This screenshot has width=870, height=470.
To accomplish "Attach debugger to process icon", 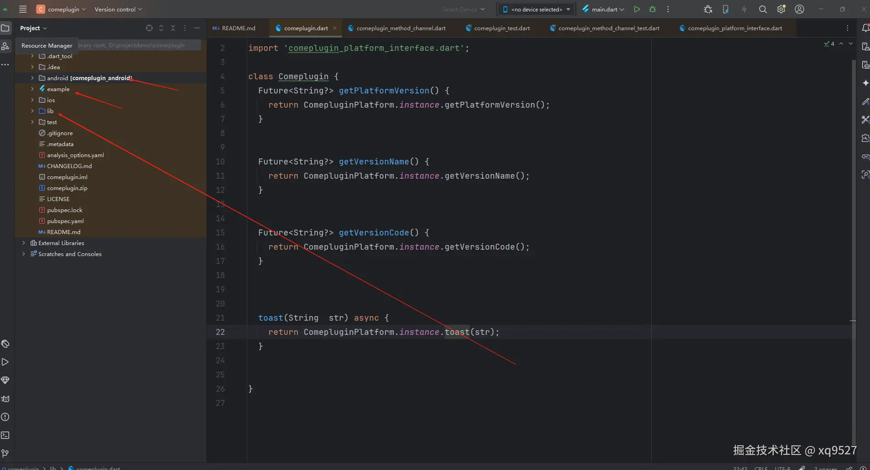I will 708,9.
